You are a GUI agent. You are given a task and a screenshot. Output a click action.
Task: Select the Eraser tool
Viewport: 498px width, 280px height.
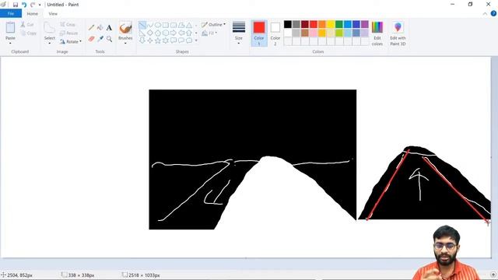click(x=92, y=39)
